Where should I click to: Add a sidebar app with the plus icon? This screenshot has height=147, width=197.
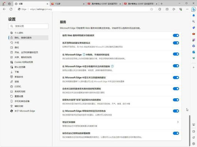point(193,68)
